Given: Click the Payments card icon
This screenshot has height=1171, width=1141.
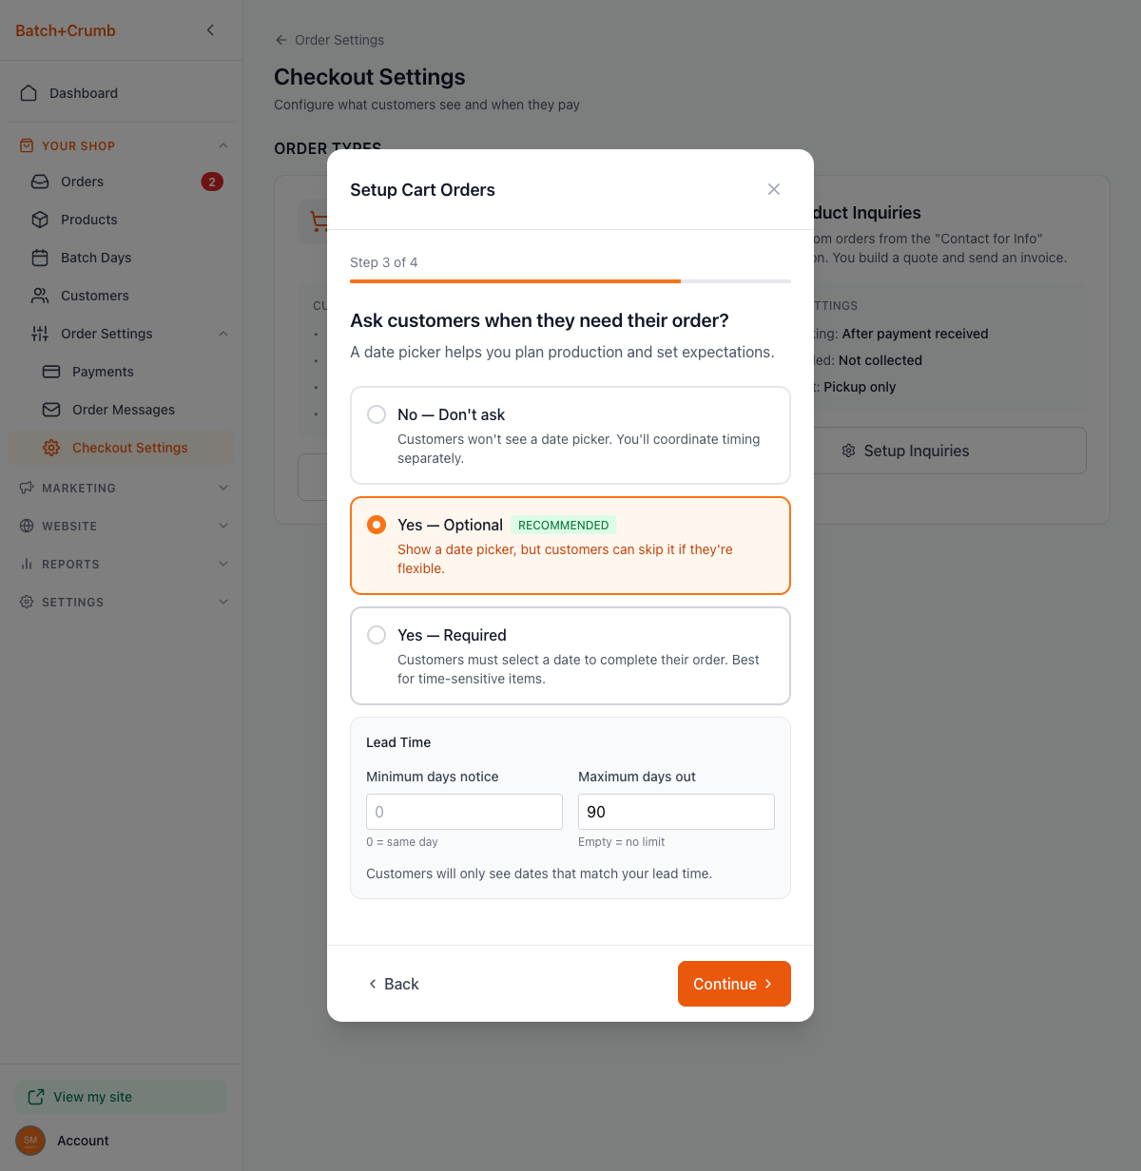Looking at the screenshot, I should click(51, 372).
